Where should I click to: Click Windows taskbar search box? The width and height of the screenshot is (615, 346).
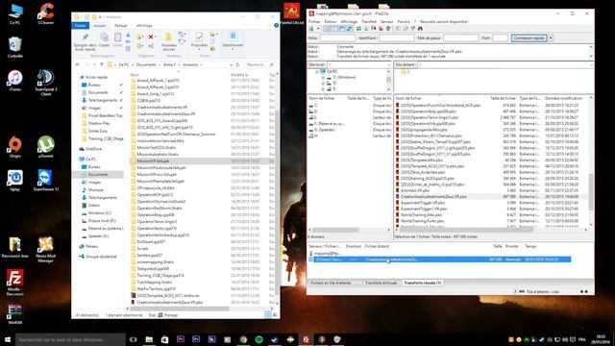70,339
